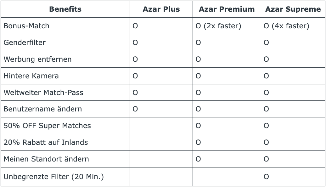
Task: Click the Werbung entfernen row label
Action: pyautogui.click(x=37, y=59)
